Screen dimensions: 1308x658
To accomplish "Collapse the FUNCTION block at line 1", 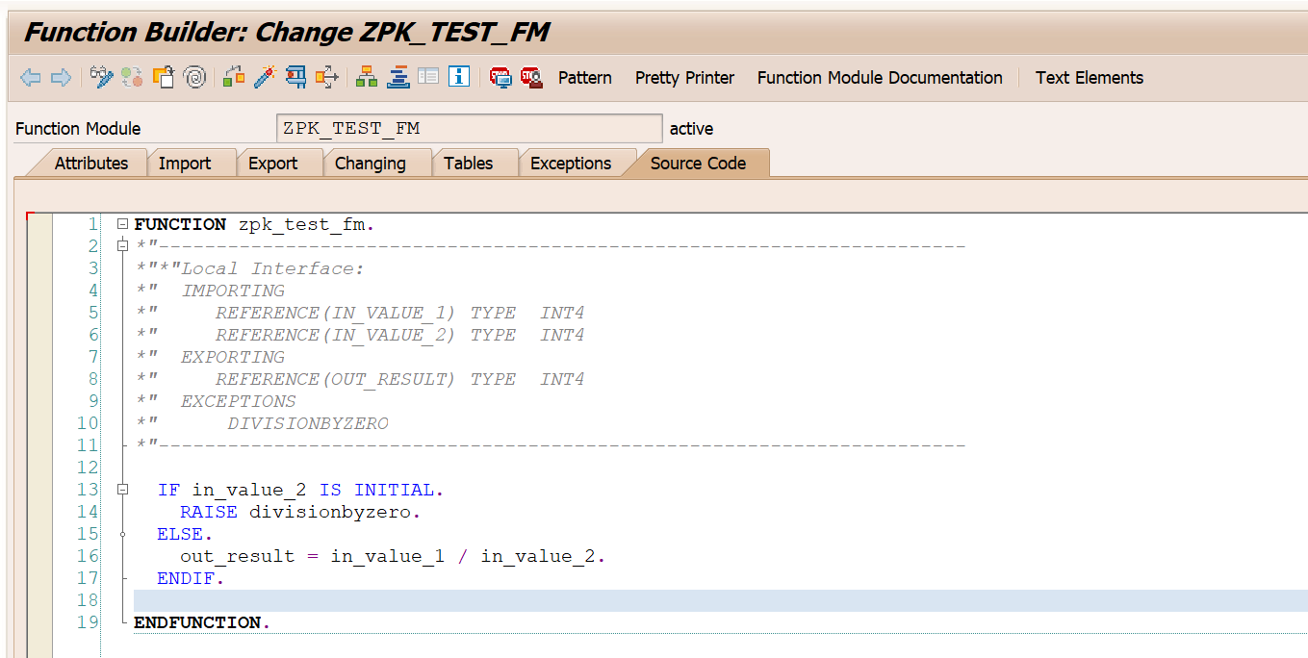I will (122, 224).
